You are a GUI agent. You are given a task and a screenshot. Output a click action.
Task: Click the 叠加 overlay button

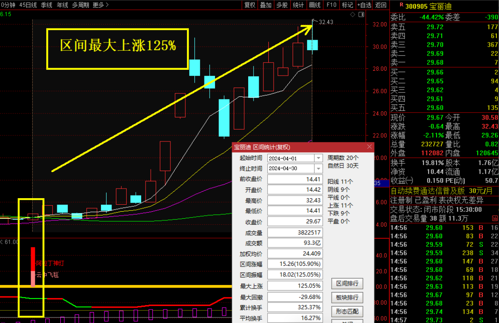(266, 5)
